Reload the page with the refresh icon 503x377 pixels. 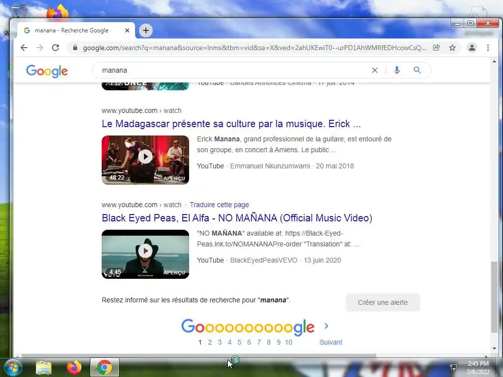tap(56, 48)
